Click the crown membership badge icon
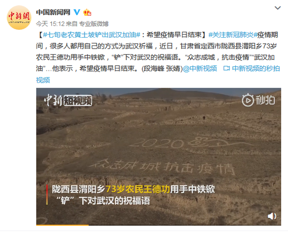This screenshot has width=288, height=233. tap(87, 12)
